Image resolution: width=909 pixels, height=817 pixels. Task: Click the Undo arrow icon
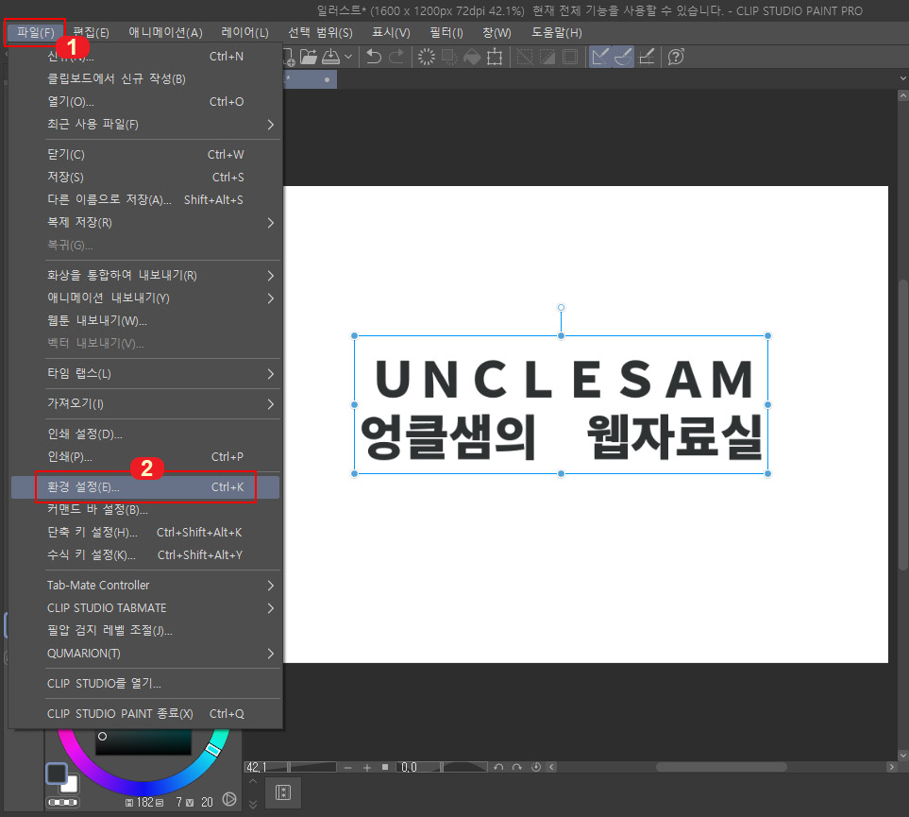[374, 57]
